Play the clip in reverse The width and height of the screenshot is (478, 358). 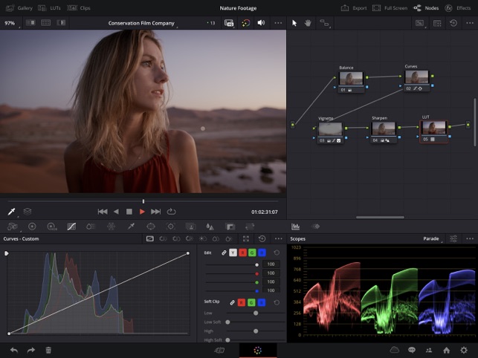click(116, 212)
